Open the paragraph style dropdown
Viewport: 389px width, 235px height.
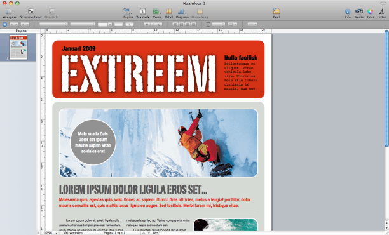tap(14, 24)
